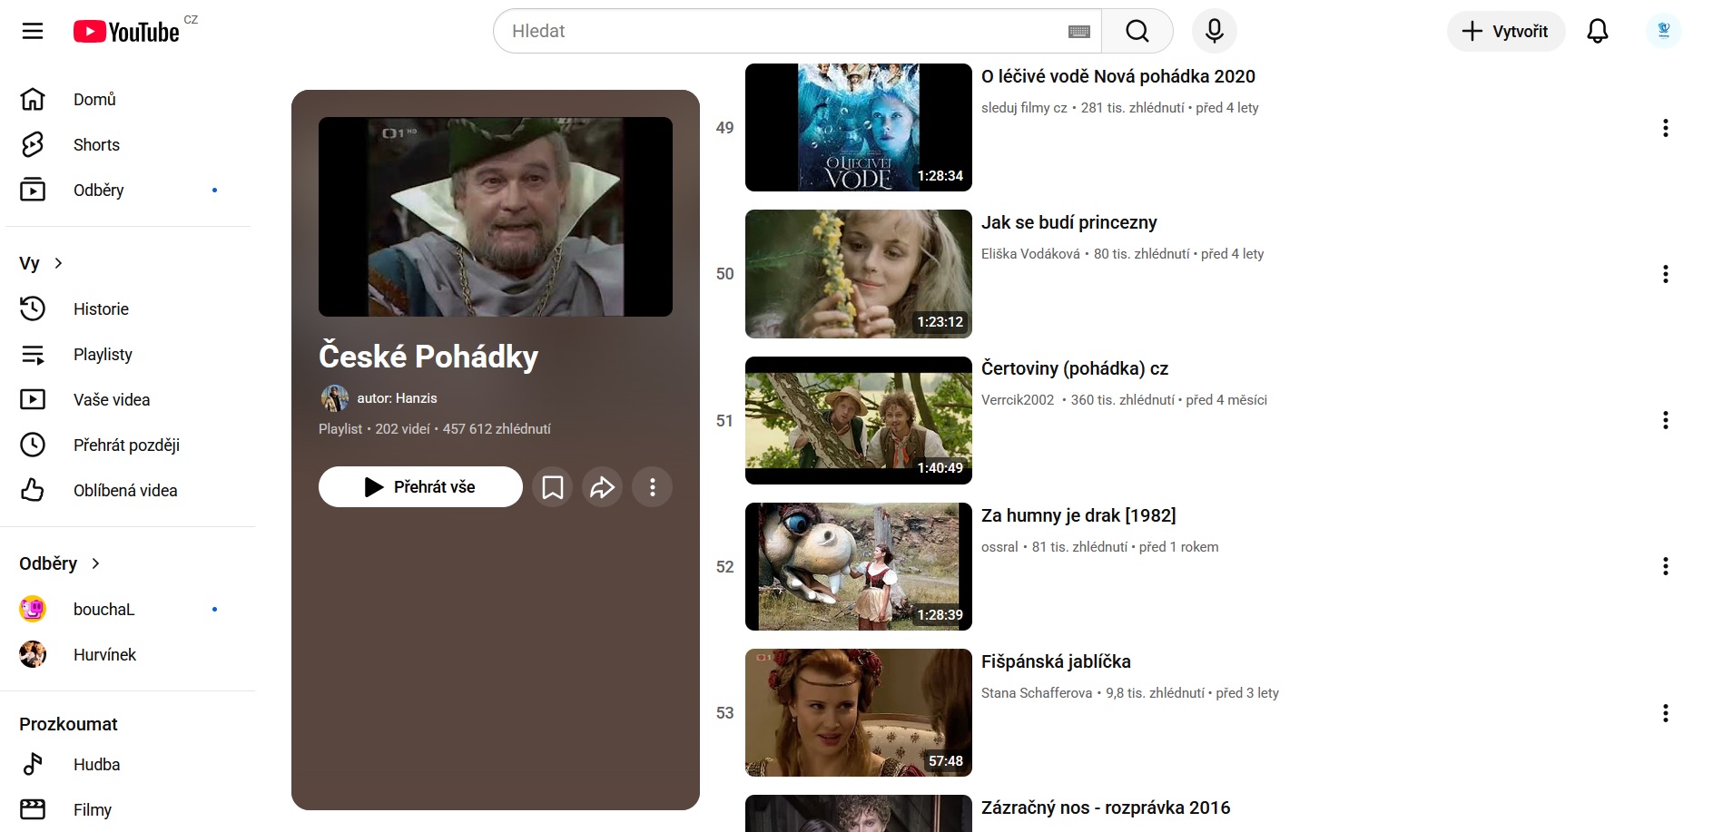
Task: Open the Hanzis author link
Action: [397, 398]
